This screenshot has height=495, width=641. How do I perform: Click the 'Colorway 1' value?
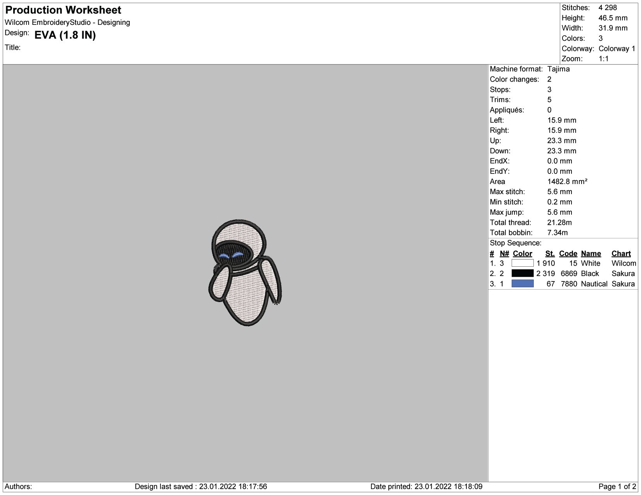click(617, 49)
